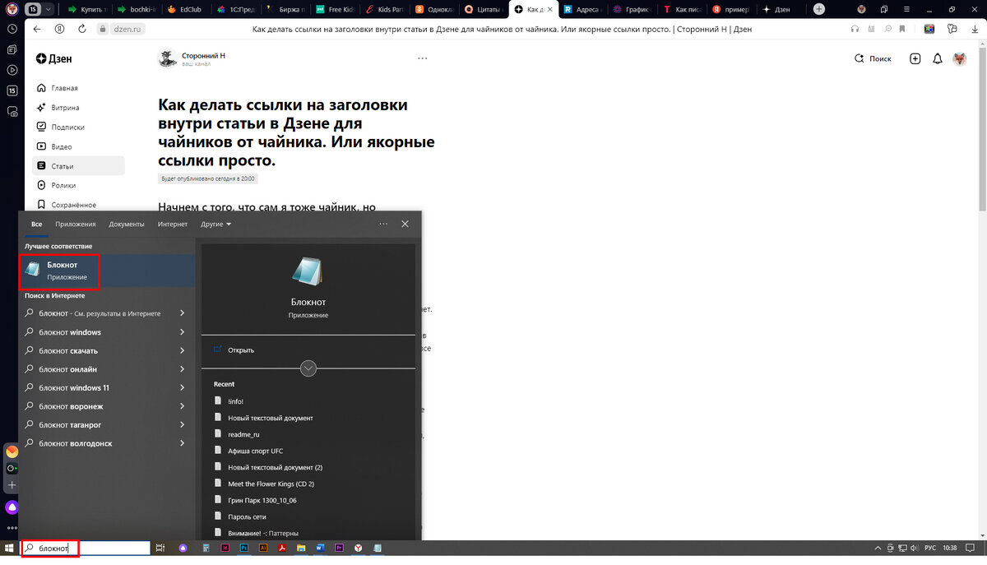Screen dimensions: 987x565
Task: Click the Дзен logo
Action: pos(53,58)
